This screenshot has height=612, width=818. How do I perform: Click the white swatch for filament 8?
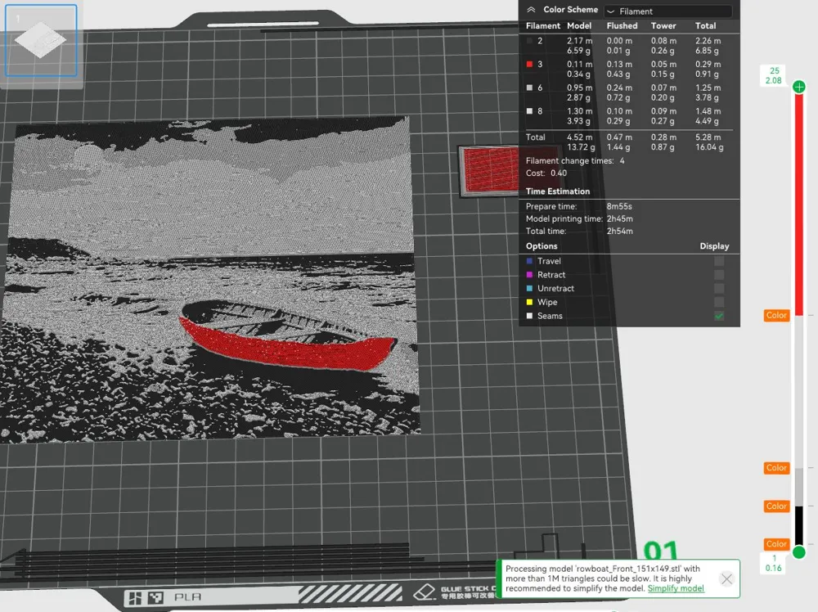coord(529,111)
